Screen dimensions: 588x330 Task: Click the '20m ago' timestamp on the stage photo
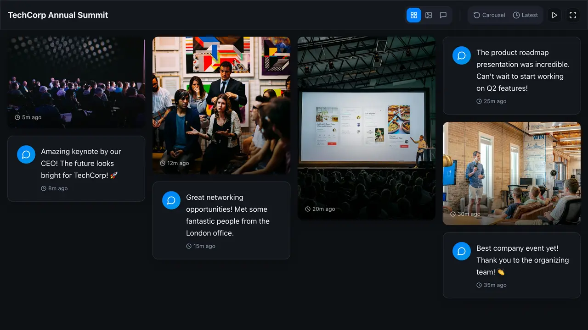click(320, 209)
